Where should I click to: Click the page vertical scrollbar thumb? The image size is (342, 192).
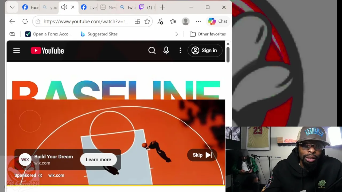[228, 55]
